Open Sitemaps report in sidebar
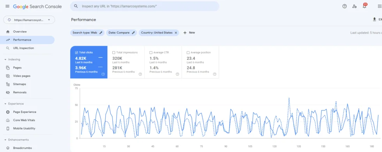This screenshot has width=382, height=152. (27, 84)
